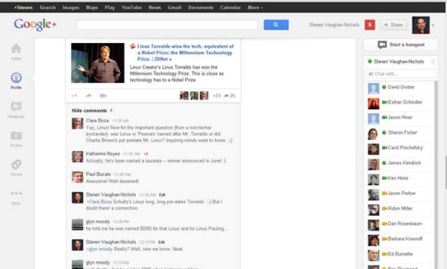Click the yellow video icon beside Jason Perlow
This screenshot has height=269, width=447.
coord(384,193)
